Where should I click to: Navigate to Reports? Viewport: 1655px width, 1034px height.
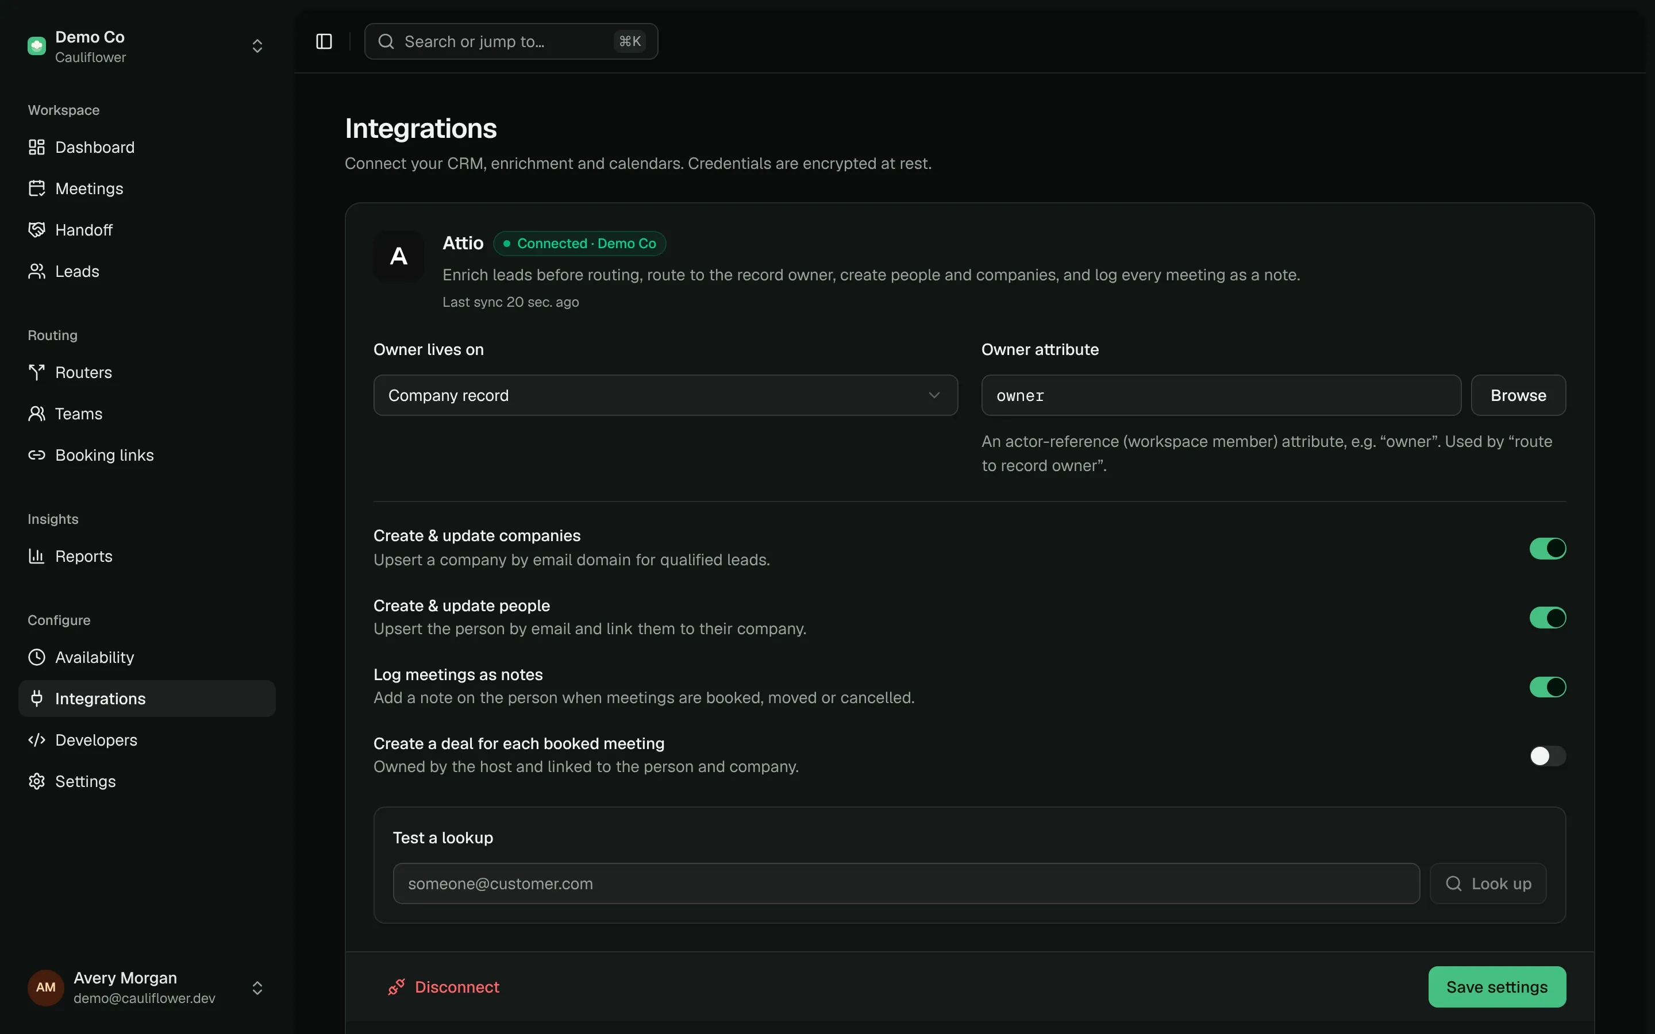coord(147,556)
